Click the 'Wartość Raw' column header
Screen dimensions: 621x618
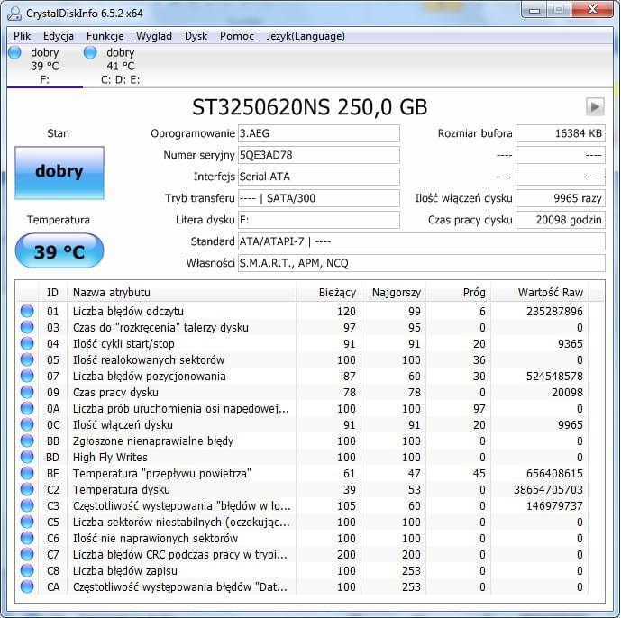539,293
